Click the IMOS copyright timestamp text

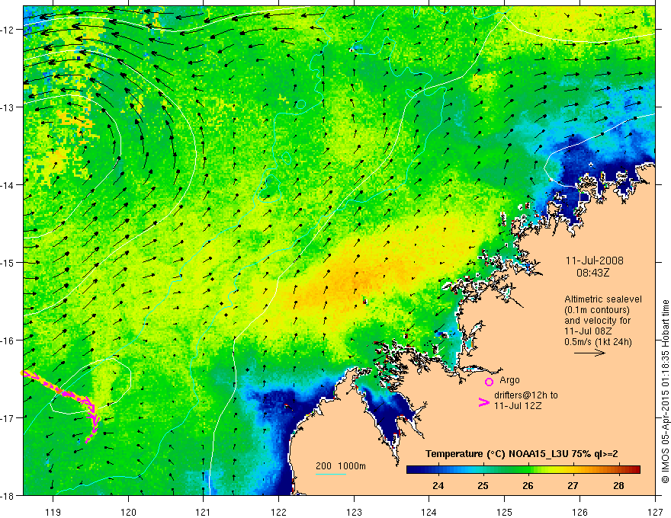pyautogui.click(x=666, y=392)
